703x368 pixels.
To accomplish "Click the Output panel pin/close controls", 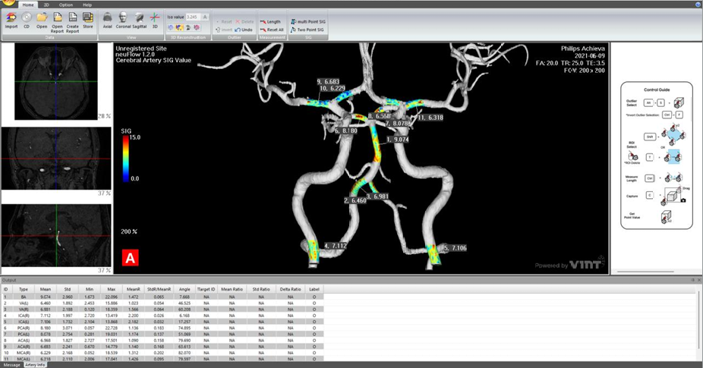I will tap(695, 280).
